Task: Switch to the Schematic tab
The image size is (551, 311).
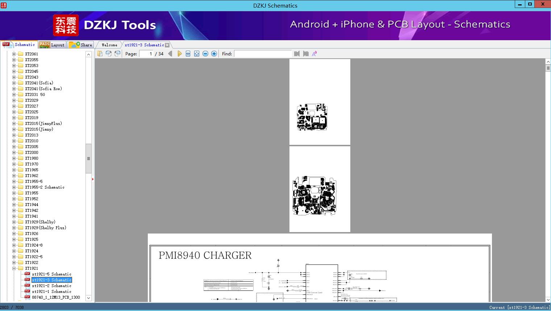Action: click(x=19, y=45)
